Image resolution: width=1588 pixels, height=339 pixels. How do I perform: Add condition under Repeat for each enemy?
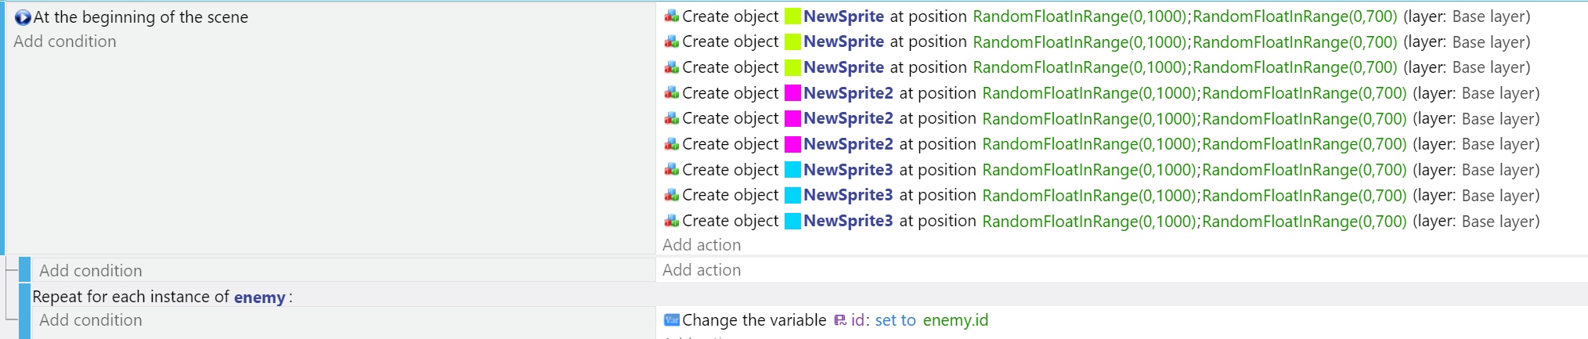point(91,320)
